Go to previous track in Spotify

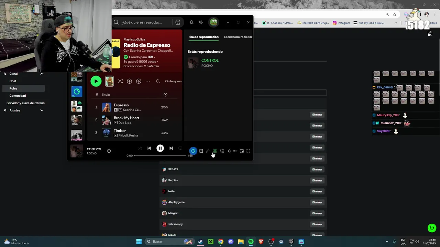149,148
